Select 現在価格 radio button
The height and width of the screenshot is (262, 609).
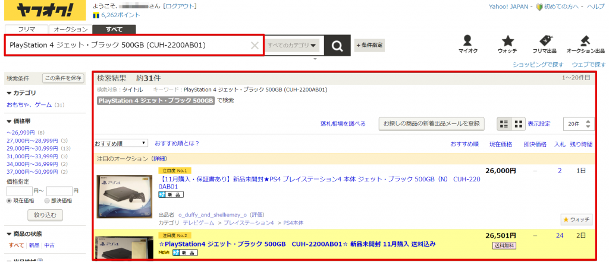click(9, 200)
